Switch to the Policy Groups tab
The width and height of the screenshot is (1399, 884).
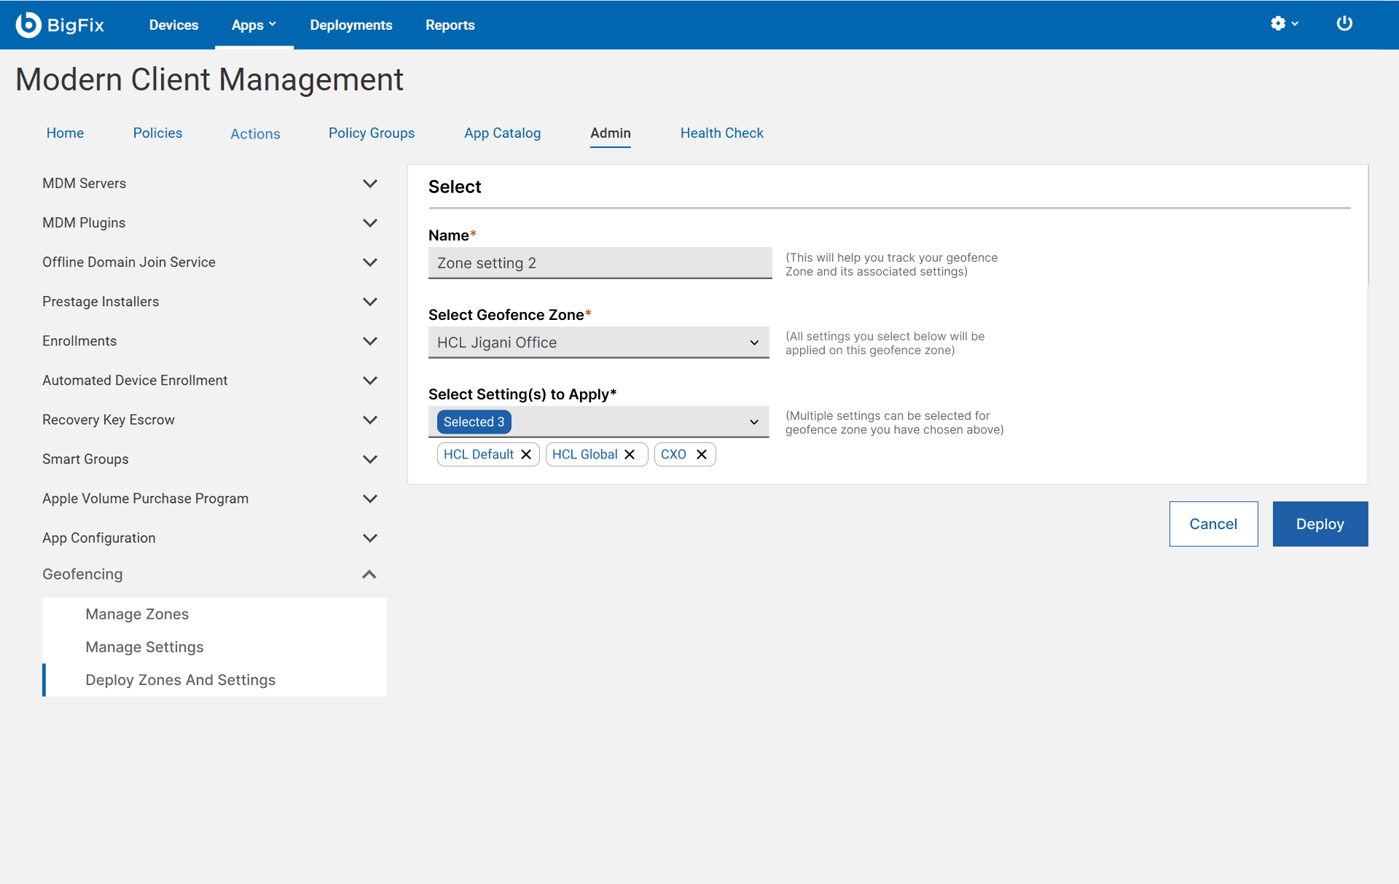coord(372,133)
